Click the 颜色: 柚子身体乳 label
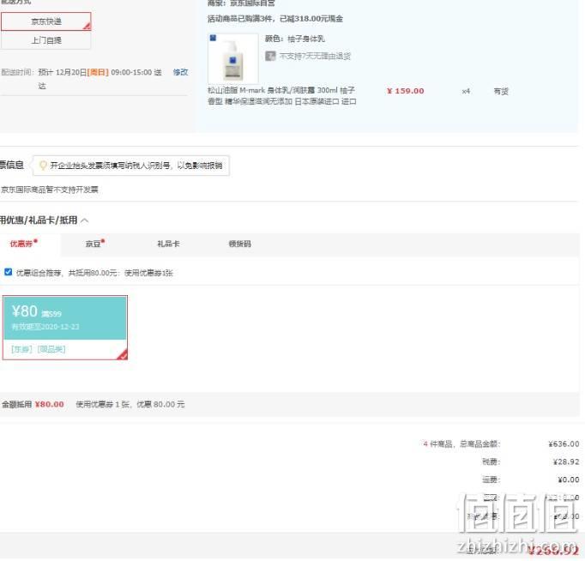The width and height of the screenshot is (585, 561). [295, 39]
